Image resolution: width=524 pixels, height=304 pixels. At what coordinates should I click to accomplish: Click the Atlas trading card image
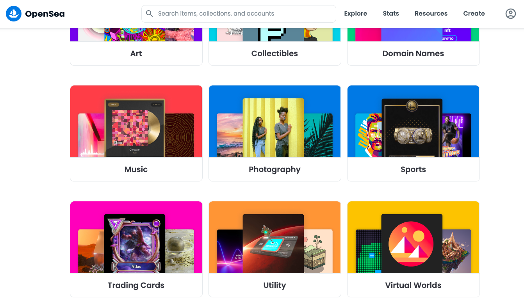(135, 244)
